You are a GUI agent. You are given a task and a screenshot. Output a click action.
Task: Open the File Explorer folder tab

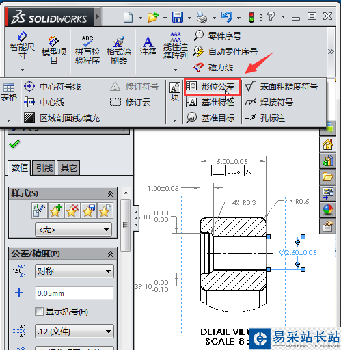click(327, 177)
